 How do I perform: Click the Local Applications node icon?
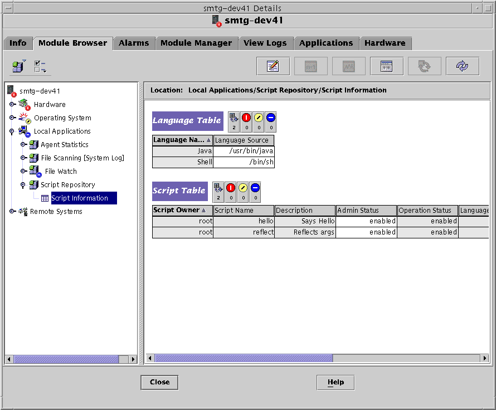click(25, 131)
